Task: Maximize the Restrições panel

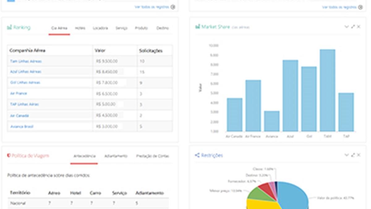Action: click(x=353, y=155)
